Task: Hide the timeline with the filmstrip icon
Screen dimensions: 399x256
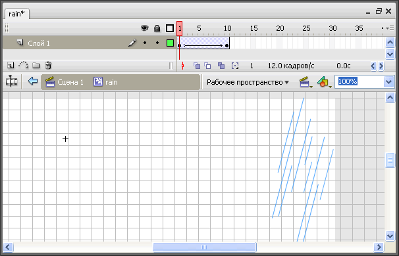Action: click(x=11, y=81)
